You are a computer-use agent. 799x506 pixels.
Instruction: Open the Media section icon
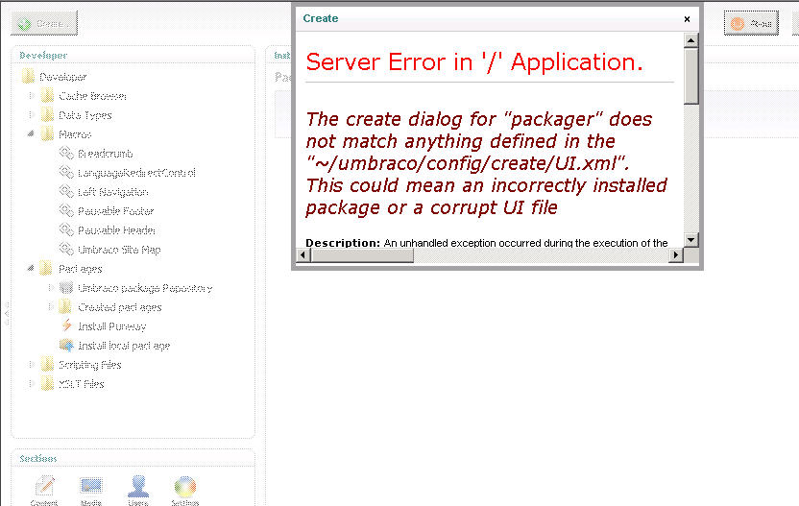(91, 486)
